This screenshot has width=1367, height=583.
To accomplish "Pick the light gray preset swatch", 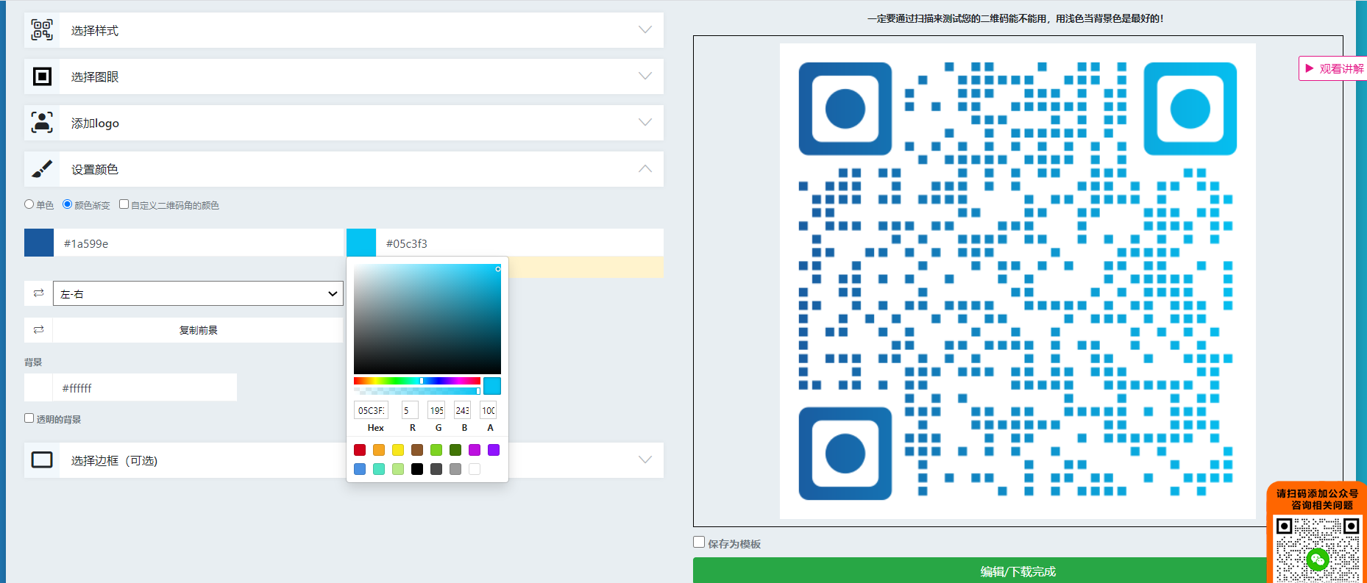I will click(455, 469).
